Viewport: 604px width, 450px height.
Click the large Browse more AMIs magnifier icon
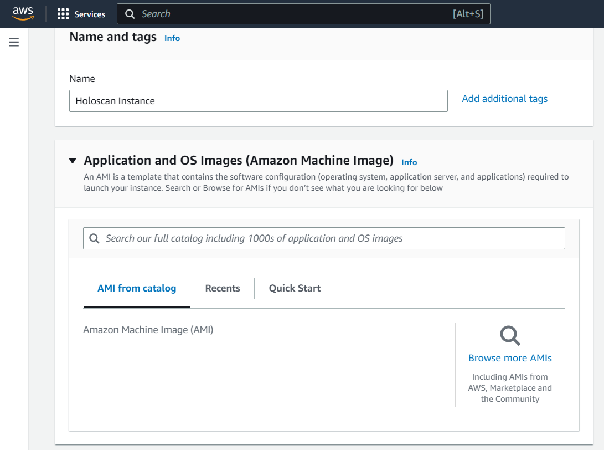click(510, 335)
